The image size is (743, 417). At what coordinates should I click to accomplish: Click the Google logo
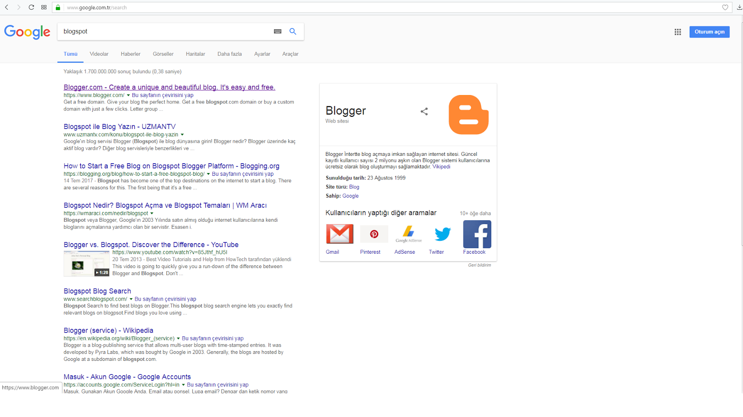point(27,32)
